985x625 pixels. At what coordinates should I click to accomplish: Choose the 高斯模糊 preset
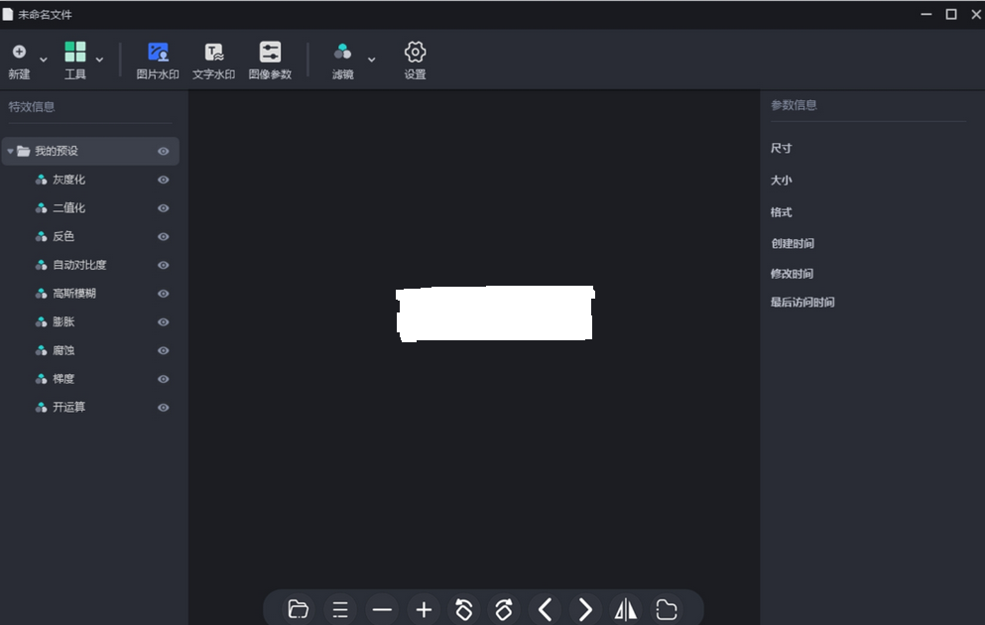pyautogui.click(x=74, y=294)
